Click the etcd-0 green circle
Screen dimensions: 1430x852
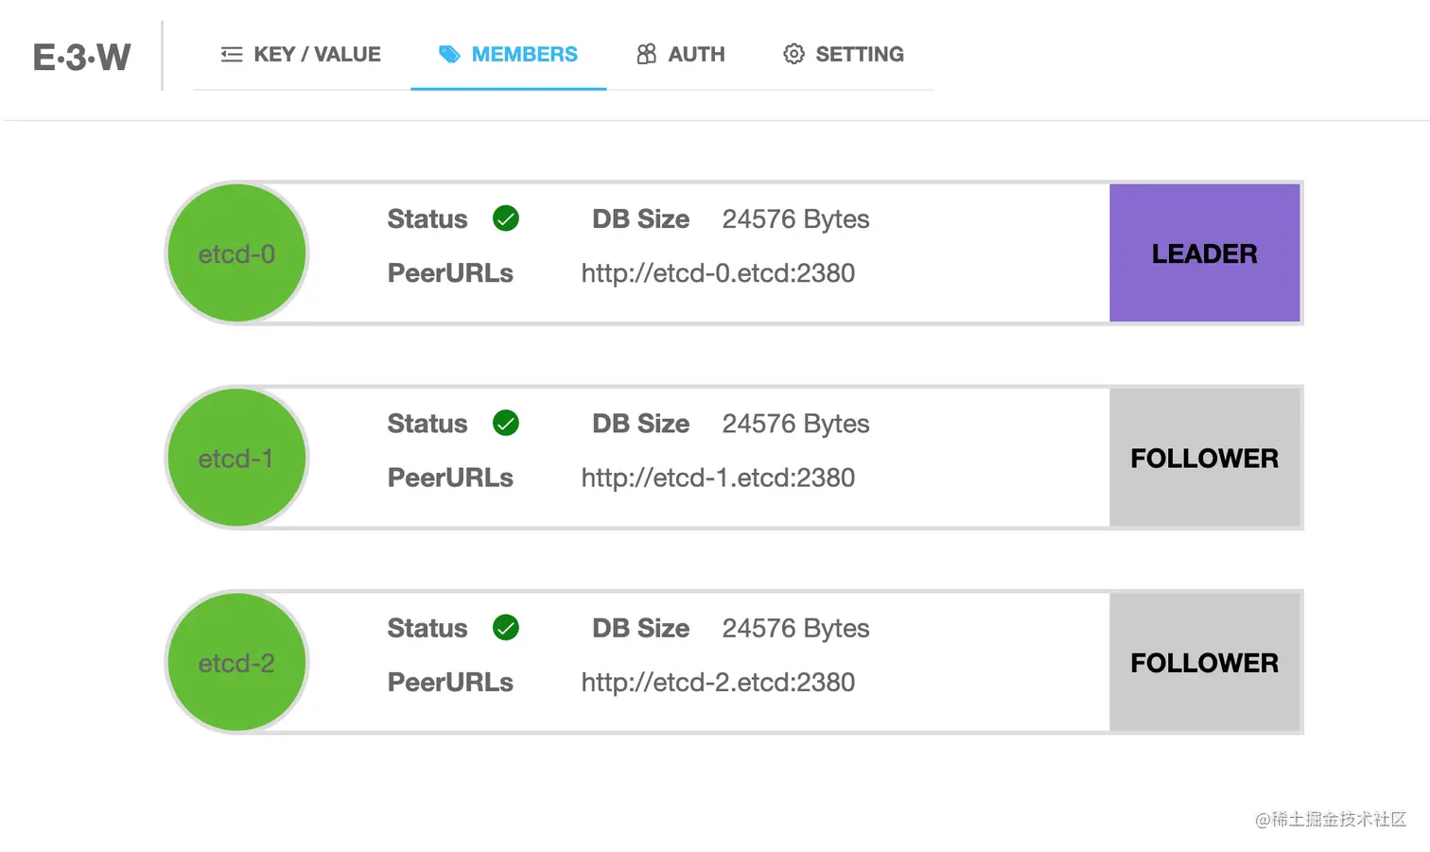[x=236, y=253]
